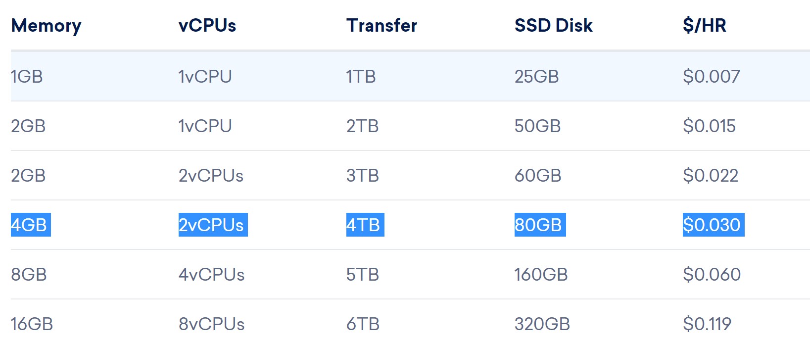Select the Transfer column header
The width and height of the screenshot is (810, 345).
pyautogui.click(x=381, y=25)
